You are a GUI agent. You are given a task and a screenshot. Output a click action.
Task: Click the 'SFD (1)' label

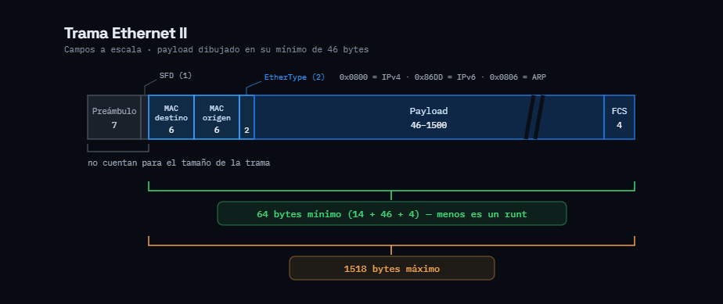pos(176,76)
